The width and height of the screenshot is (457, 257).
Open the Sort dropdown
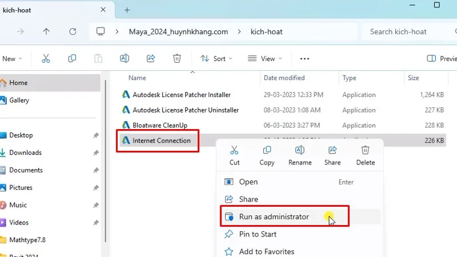click(217, 59)
